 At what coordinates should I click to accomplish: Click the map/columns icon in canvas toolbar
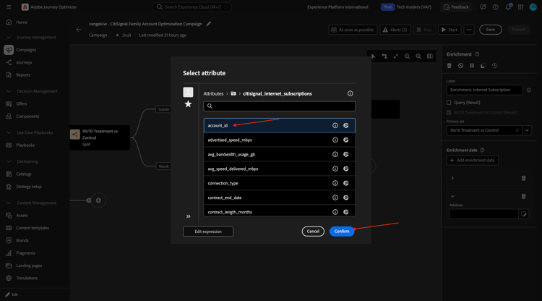coord(430,56)
